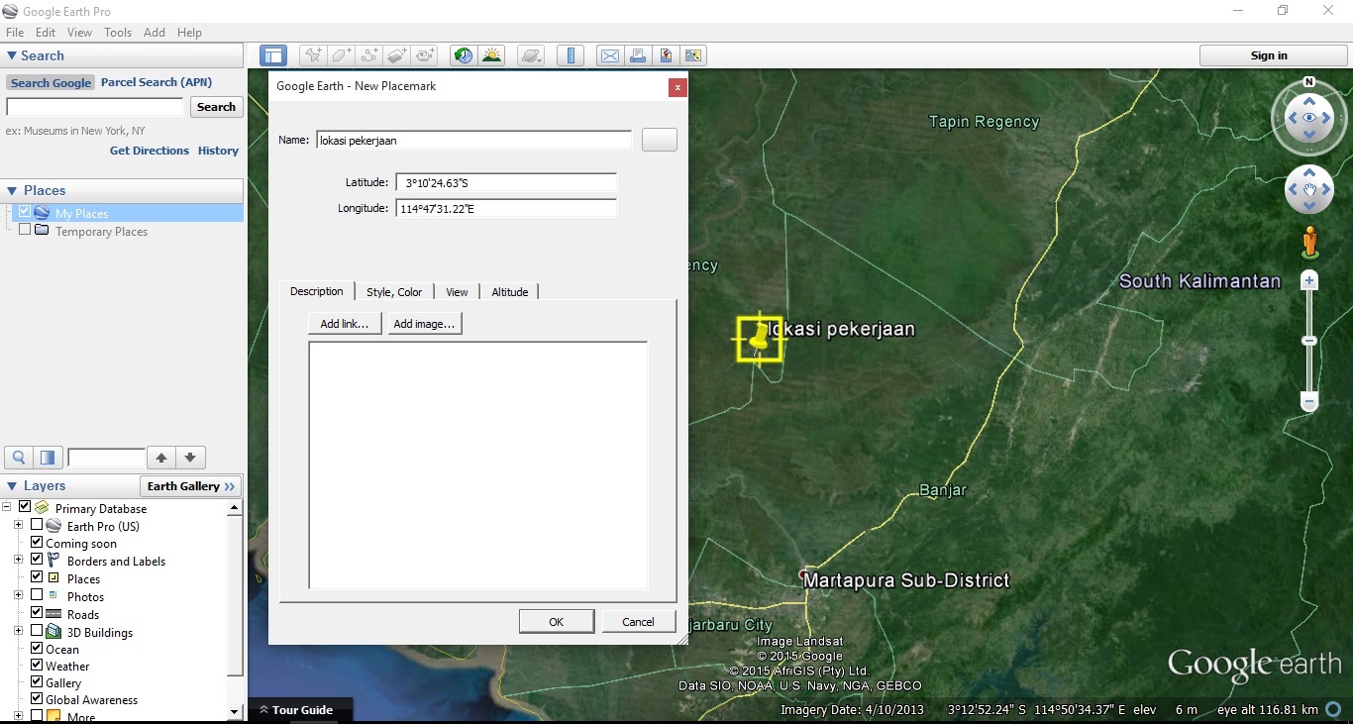The image size is (1353, 724).
Task: Click the Save Image toolbar icon
Action: pyautogui.click(x=666, y=55)
